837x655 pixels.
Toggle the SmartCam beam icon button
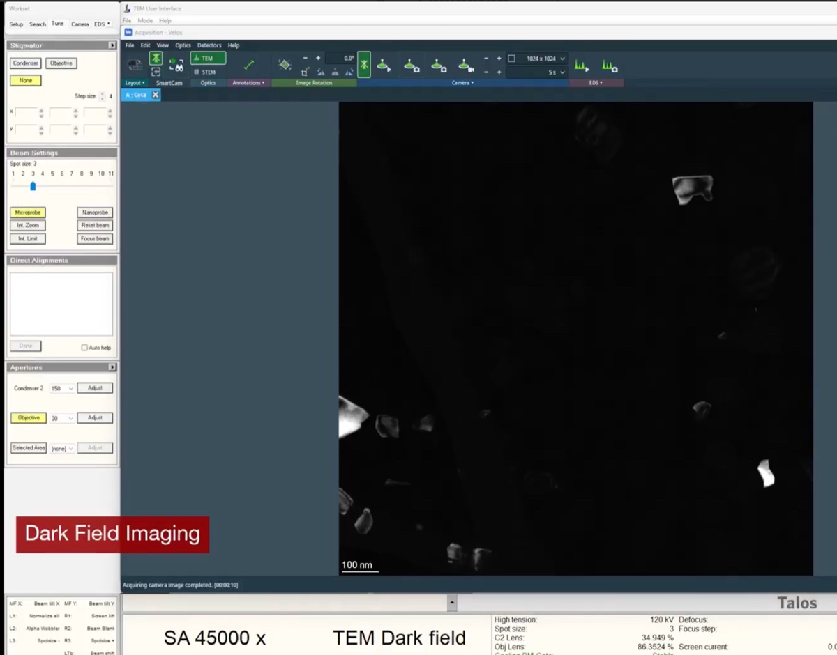click(x=156, y=58)
